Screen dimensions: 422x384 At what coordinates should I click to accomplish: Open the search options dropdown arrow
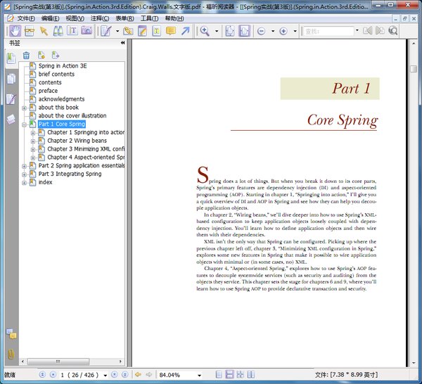point(357,30)
